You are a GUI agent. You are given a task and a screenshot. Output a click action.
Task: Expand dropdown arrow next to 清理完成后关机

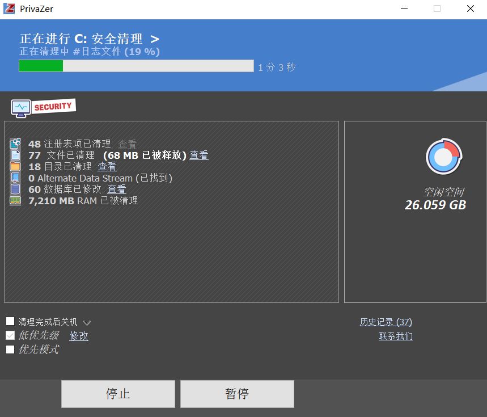click(87, 323)
